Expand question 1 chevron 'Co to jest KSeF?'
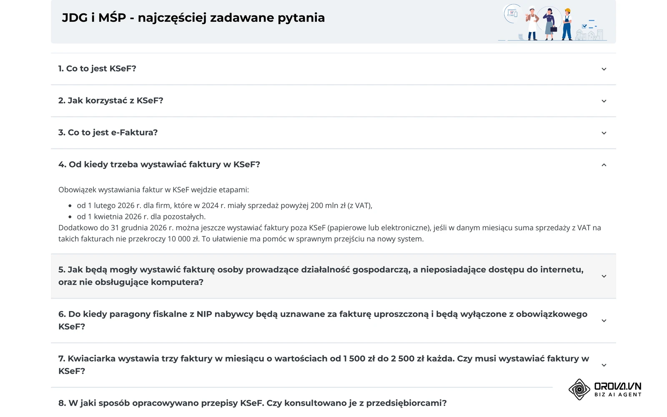667x417 pixels. tap(604, 69)
